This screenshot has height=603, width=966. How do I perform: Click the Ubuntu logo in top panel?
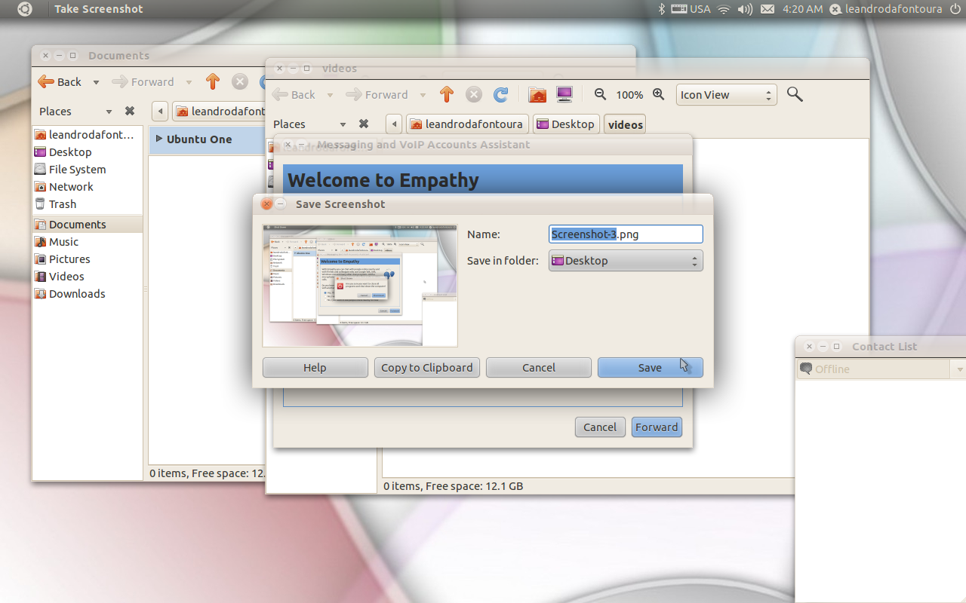coord(25,9)
